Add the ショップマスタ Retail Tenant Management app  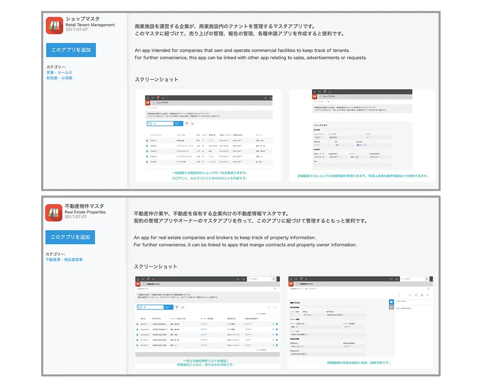pyautogui.click(x=71, y=50)
